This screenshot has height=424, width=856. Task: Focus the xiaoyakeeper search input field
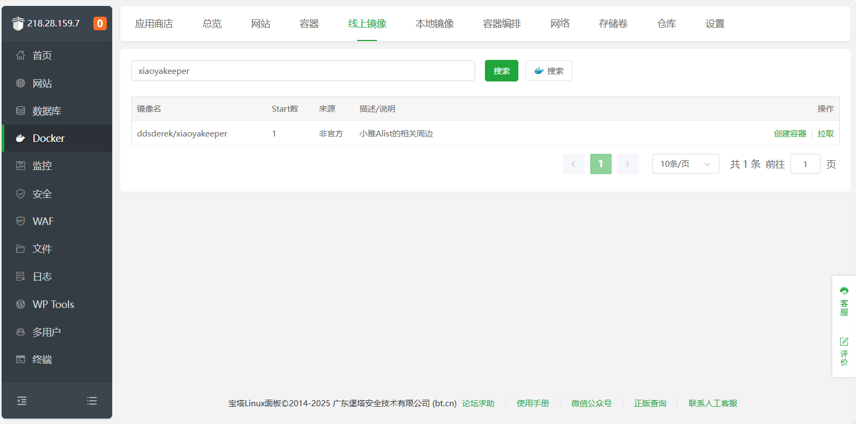pos(303,71)
